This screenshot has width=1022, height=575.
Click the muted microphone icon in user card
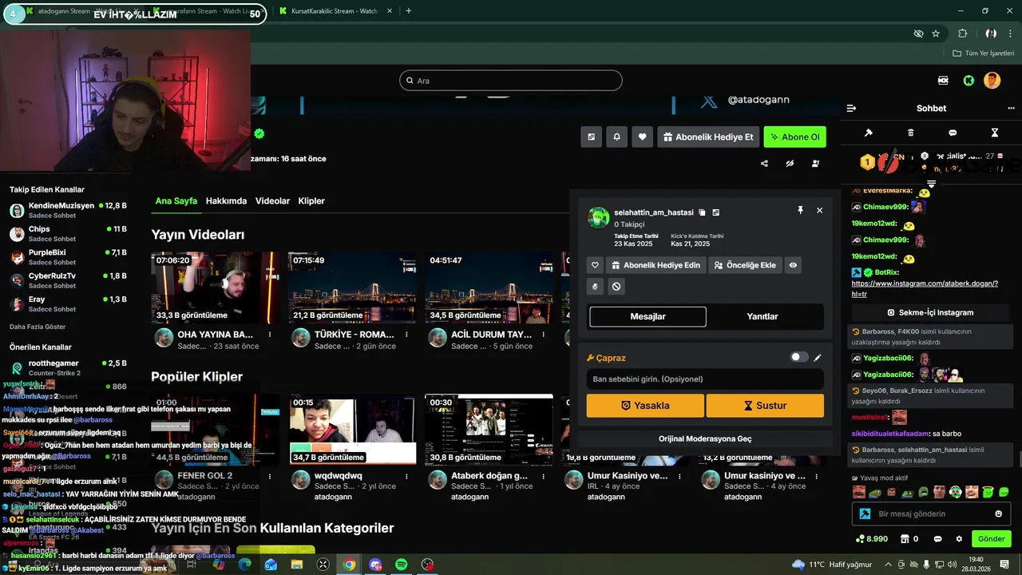[595, 287]
